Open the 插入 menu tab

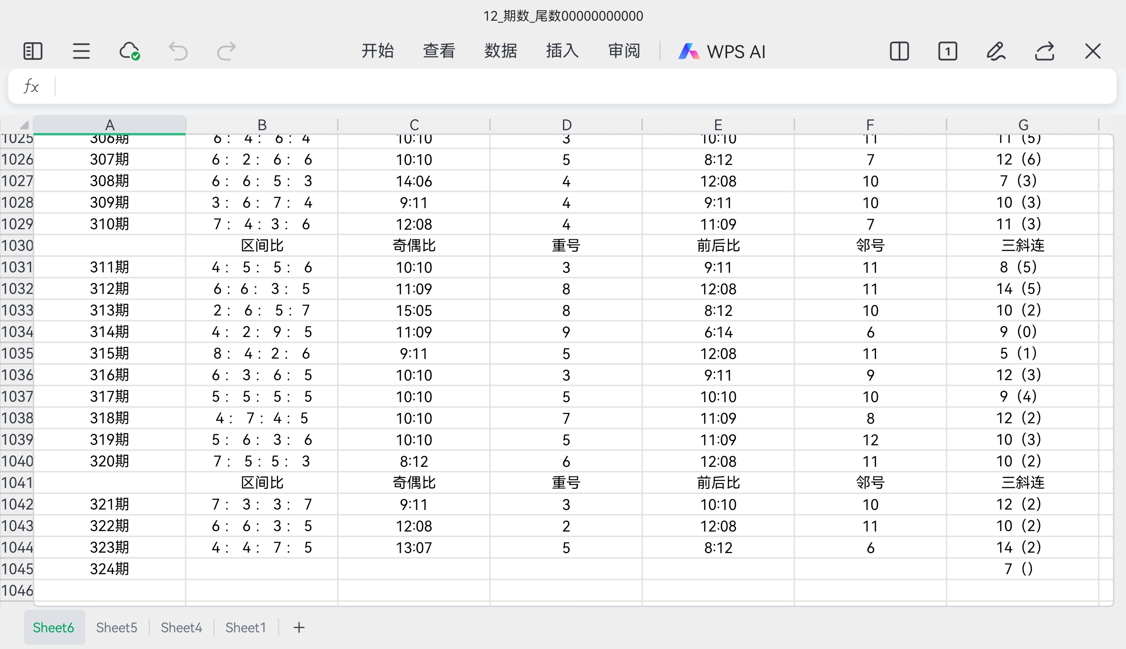[x=562, y=51]
